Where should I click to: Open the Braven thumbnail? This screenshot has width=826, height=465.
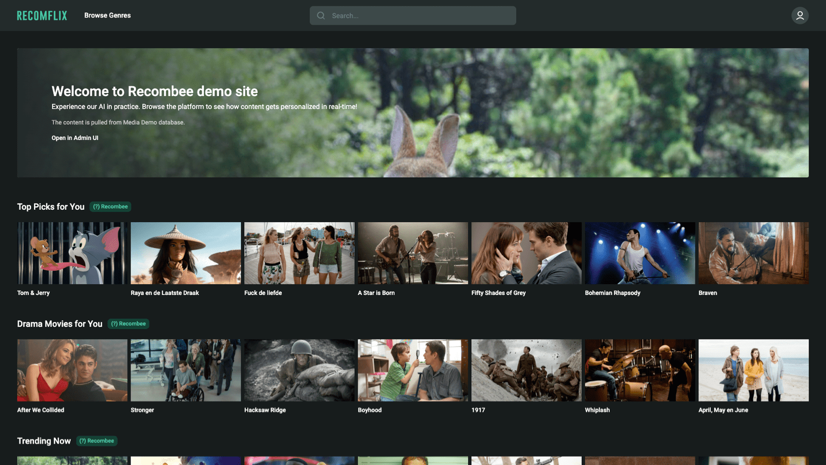point(754,253)
